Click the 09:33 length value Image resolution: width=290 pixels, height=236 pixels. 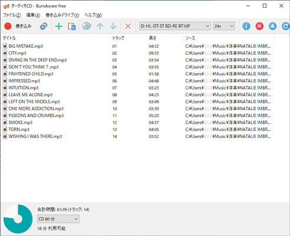coord(154,53)
